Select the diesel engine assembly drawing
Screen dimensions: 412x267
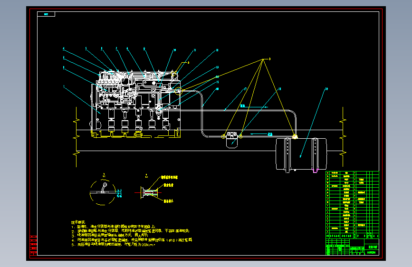tap(136, 104)
